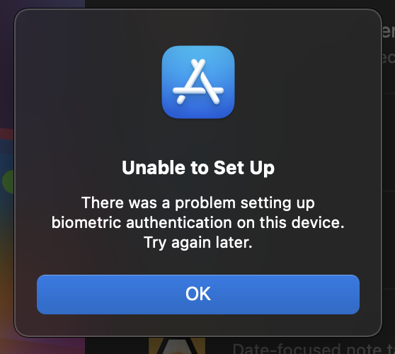
Task: Click the "Unable to Set Up" heading
Action: click(x=198, y=168)
